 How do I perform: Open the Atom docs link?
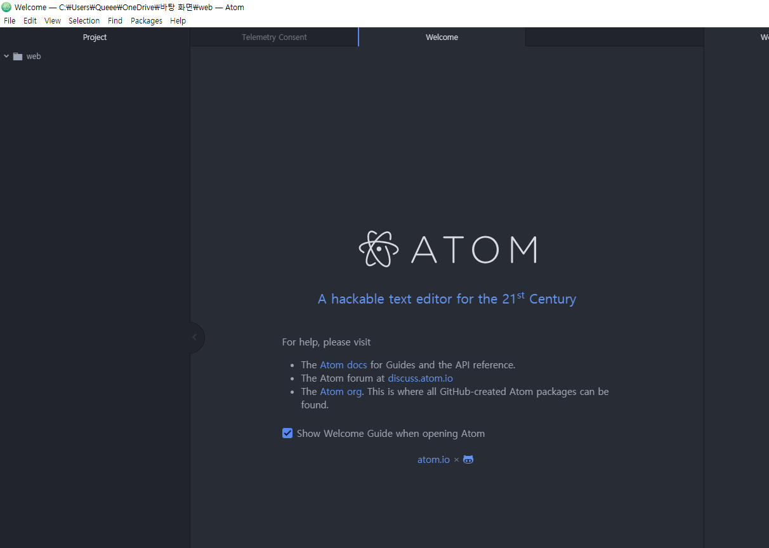click(343, 365)
